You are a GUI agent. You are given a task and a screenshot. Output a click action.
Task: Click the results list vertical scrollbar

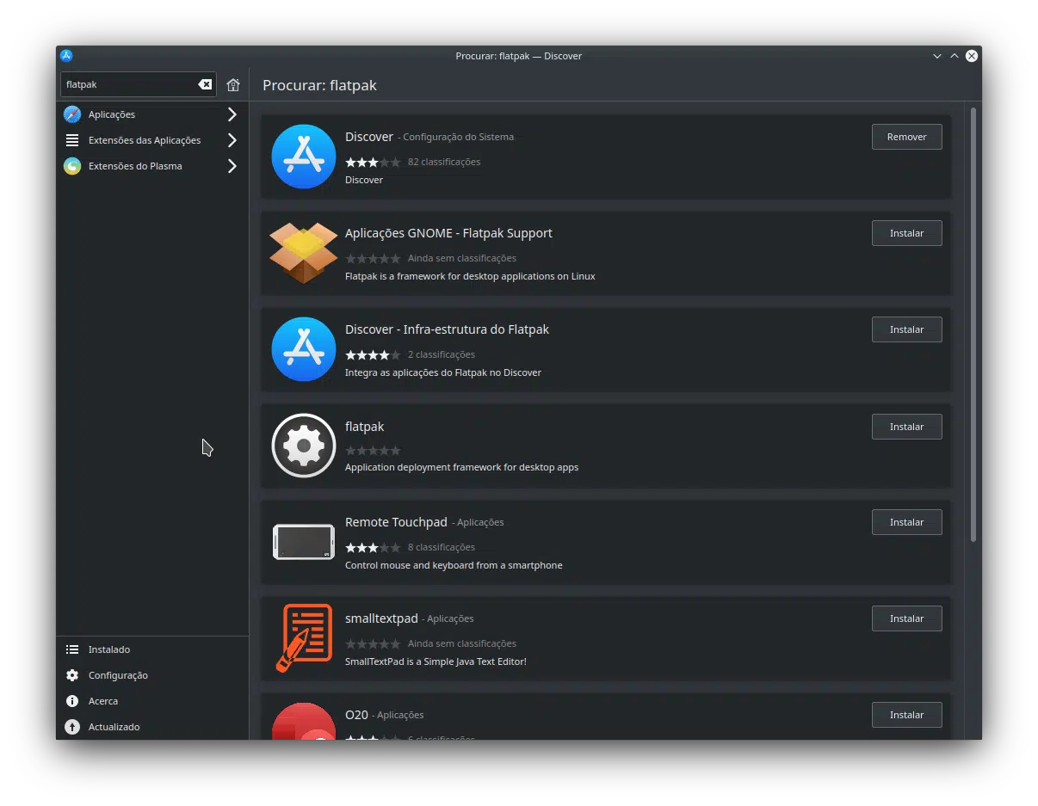point(973,324)
